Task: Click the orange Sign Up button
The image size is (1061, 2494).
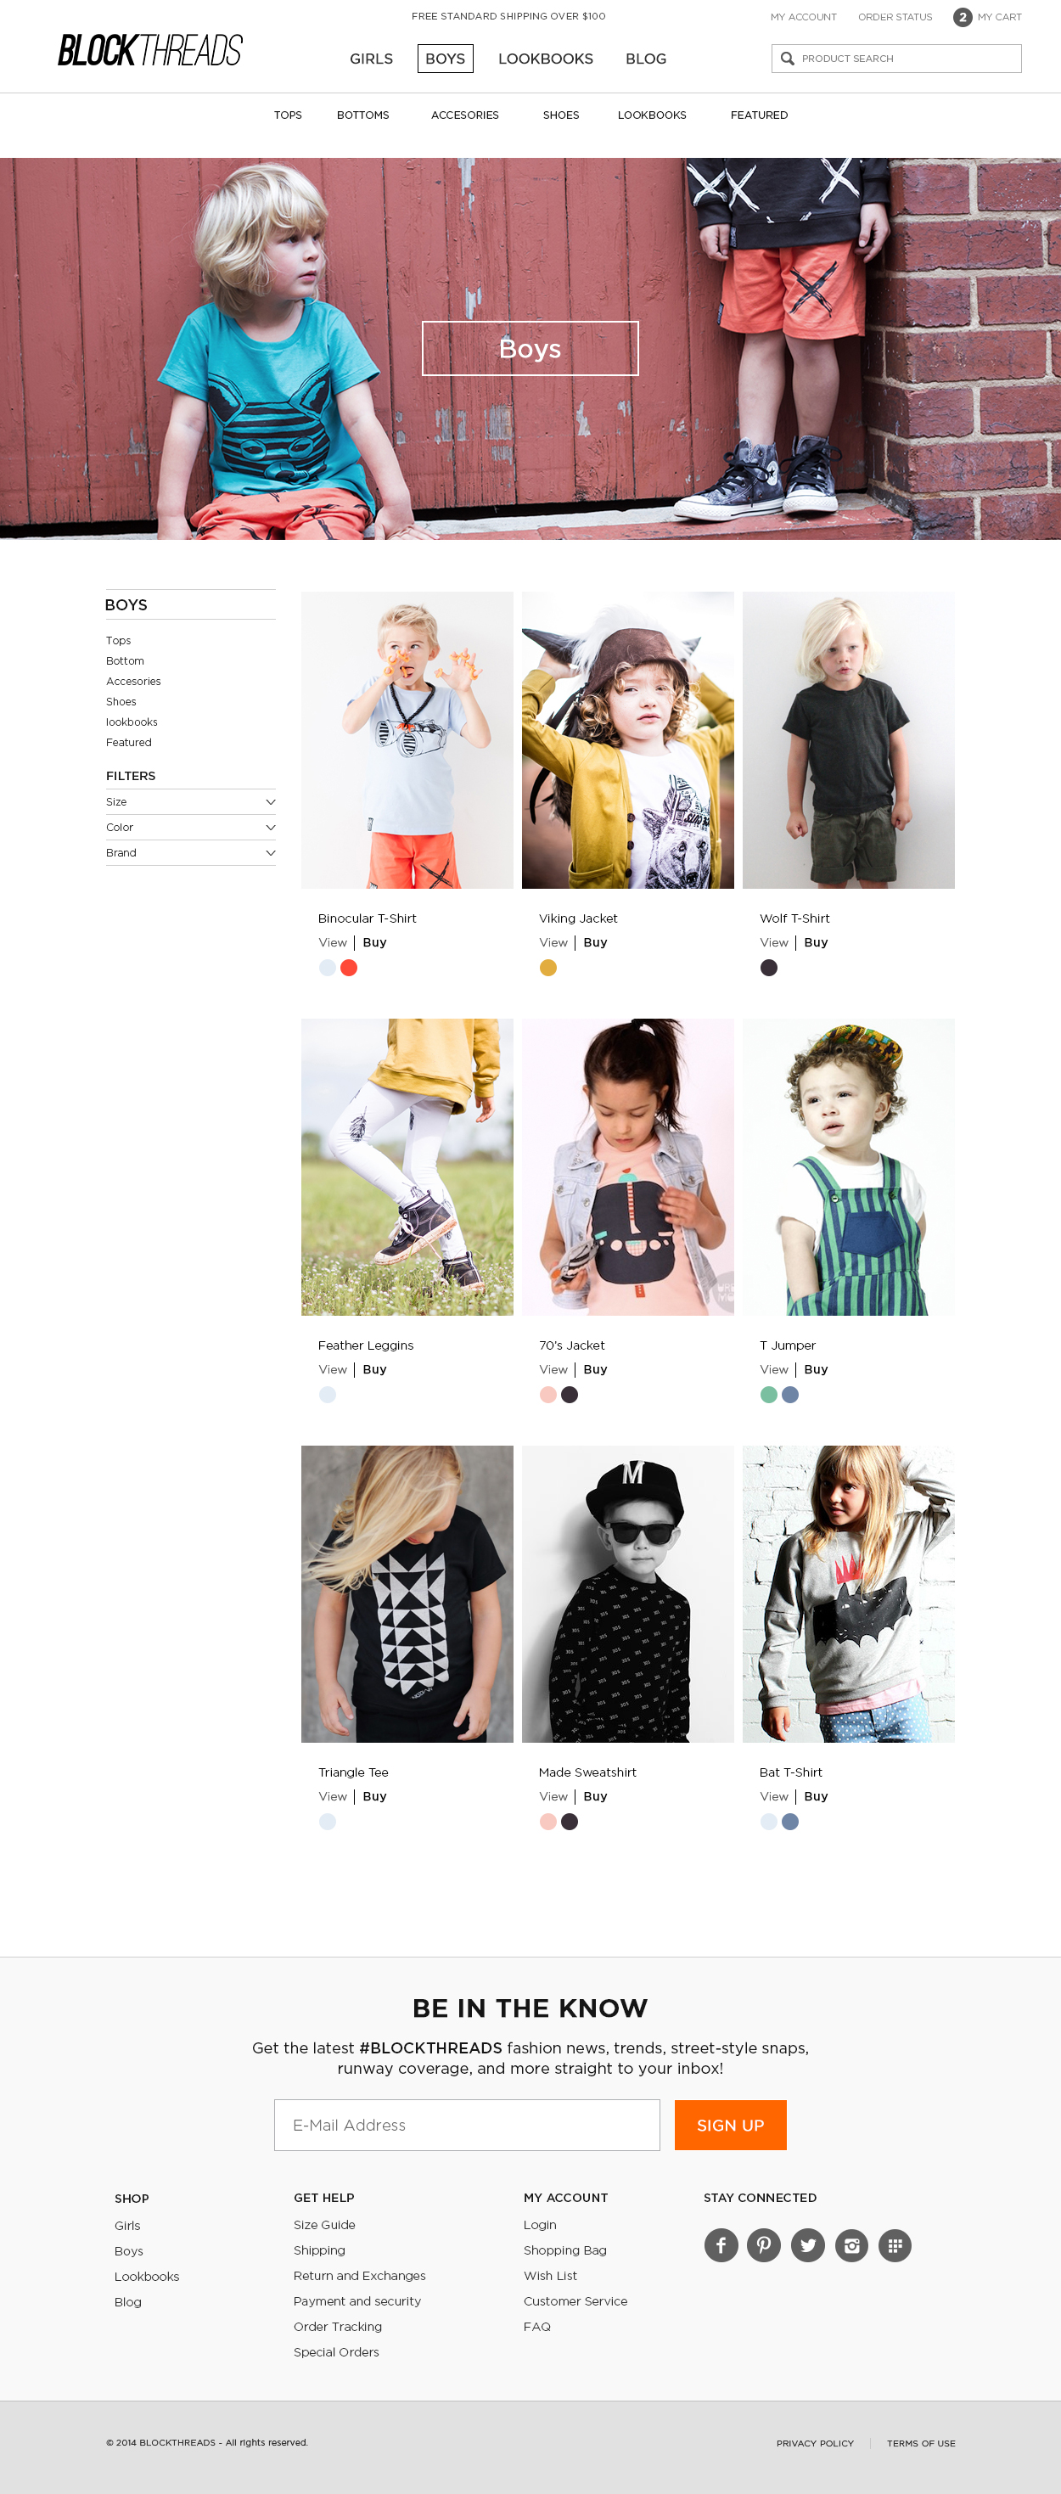Action: click(731, 2124)
